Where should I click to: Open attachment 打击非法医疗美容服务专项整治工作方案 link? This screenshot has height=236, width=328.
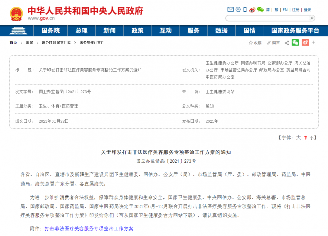[88, 228]
